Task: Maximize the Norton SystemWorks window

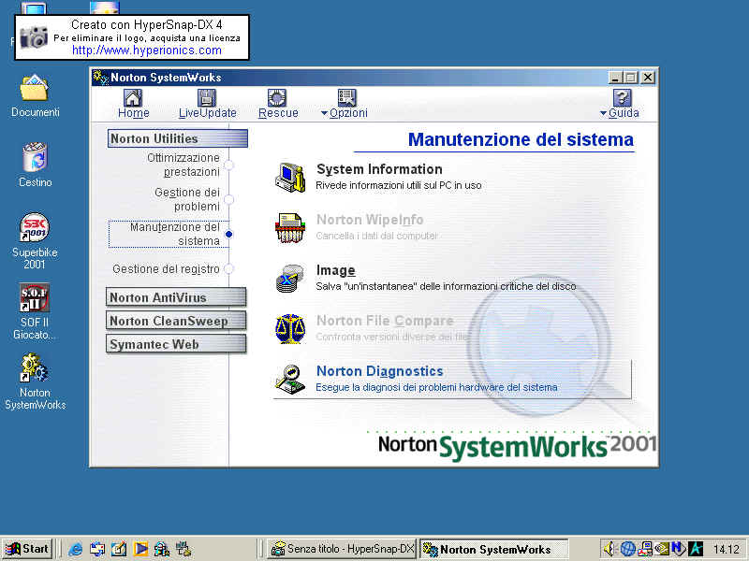Action: [x=630, y=78]
